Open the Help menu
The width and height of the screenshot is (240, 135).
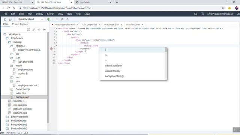[78, 14]
